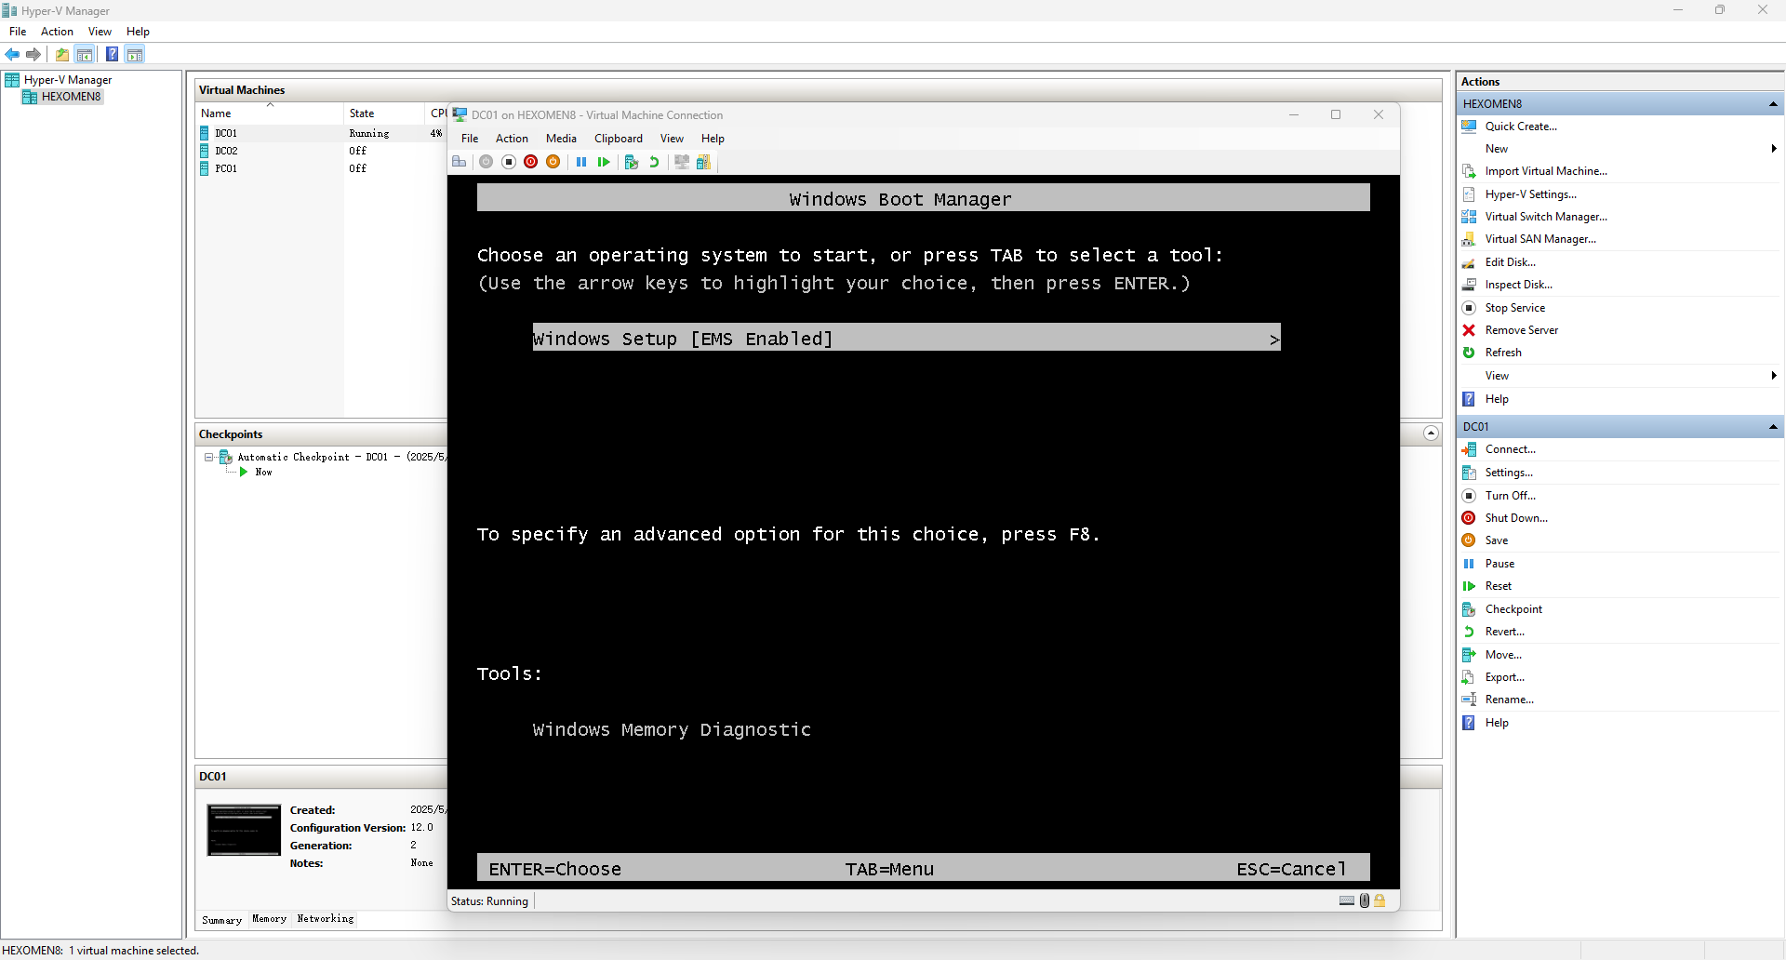Click the Checkpoint icon in VM toolbar
The height and width of the screenshot is (960, 1786).
632,162
